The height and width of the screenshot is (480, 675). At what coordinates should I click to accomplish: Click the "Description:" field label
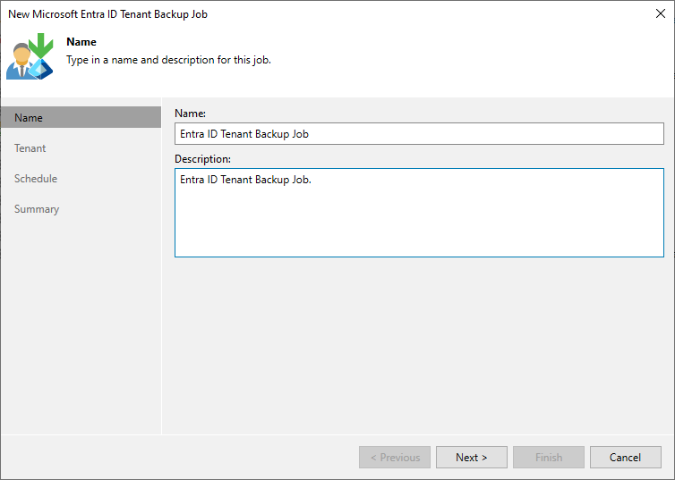click(202, 159)
